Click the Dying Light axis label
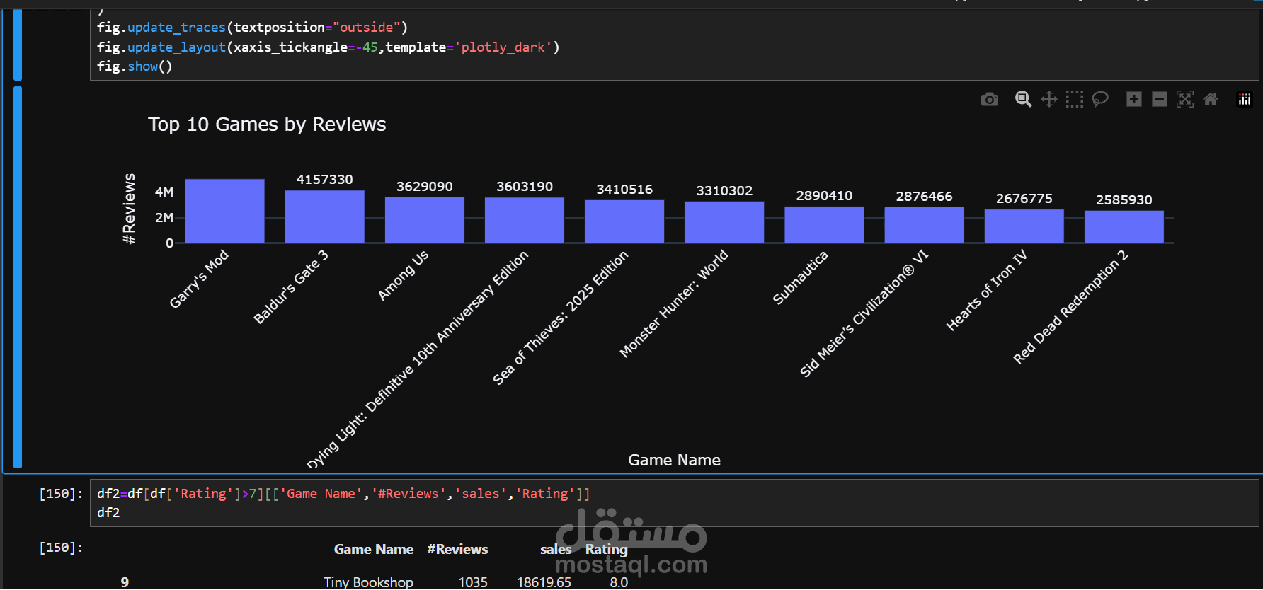This screenshot has width=1263, height=590. tap(418, 359)
